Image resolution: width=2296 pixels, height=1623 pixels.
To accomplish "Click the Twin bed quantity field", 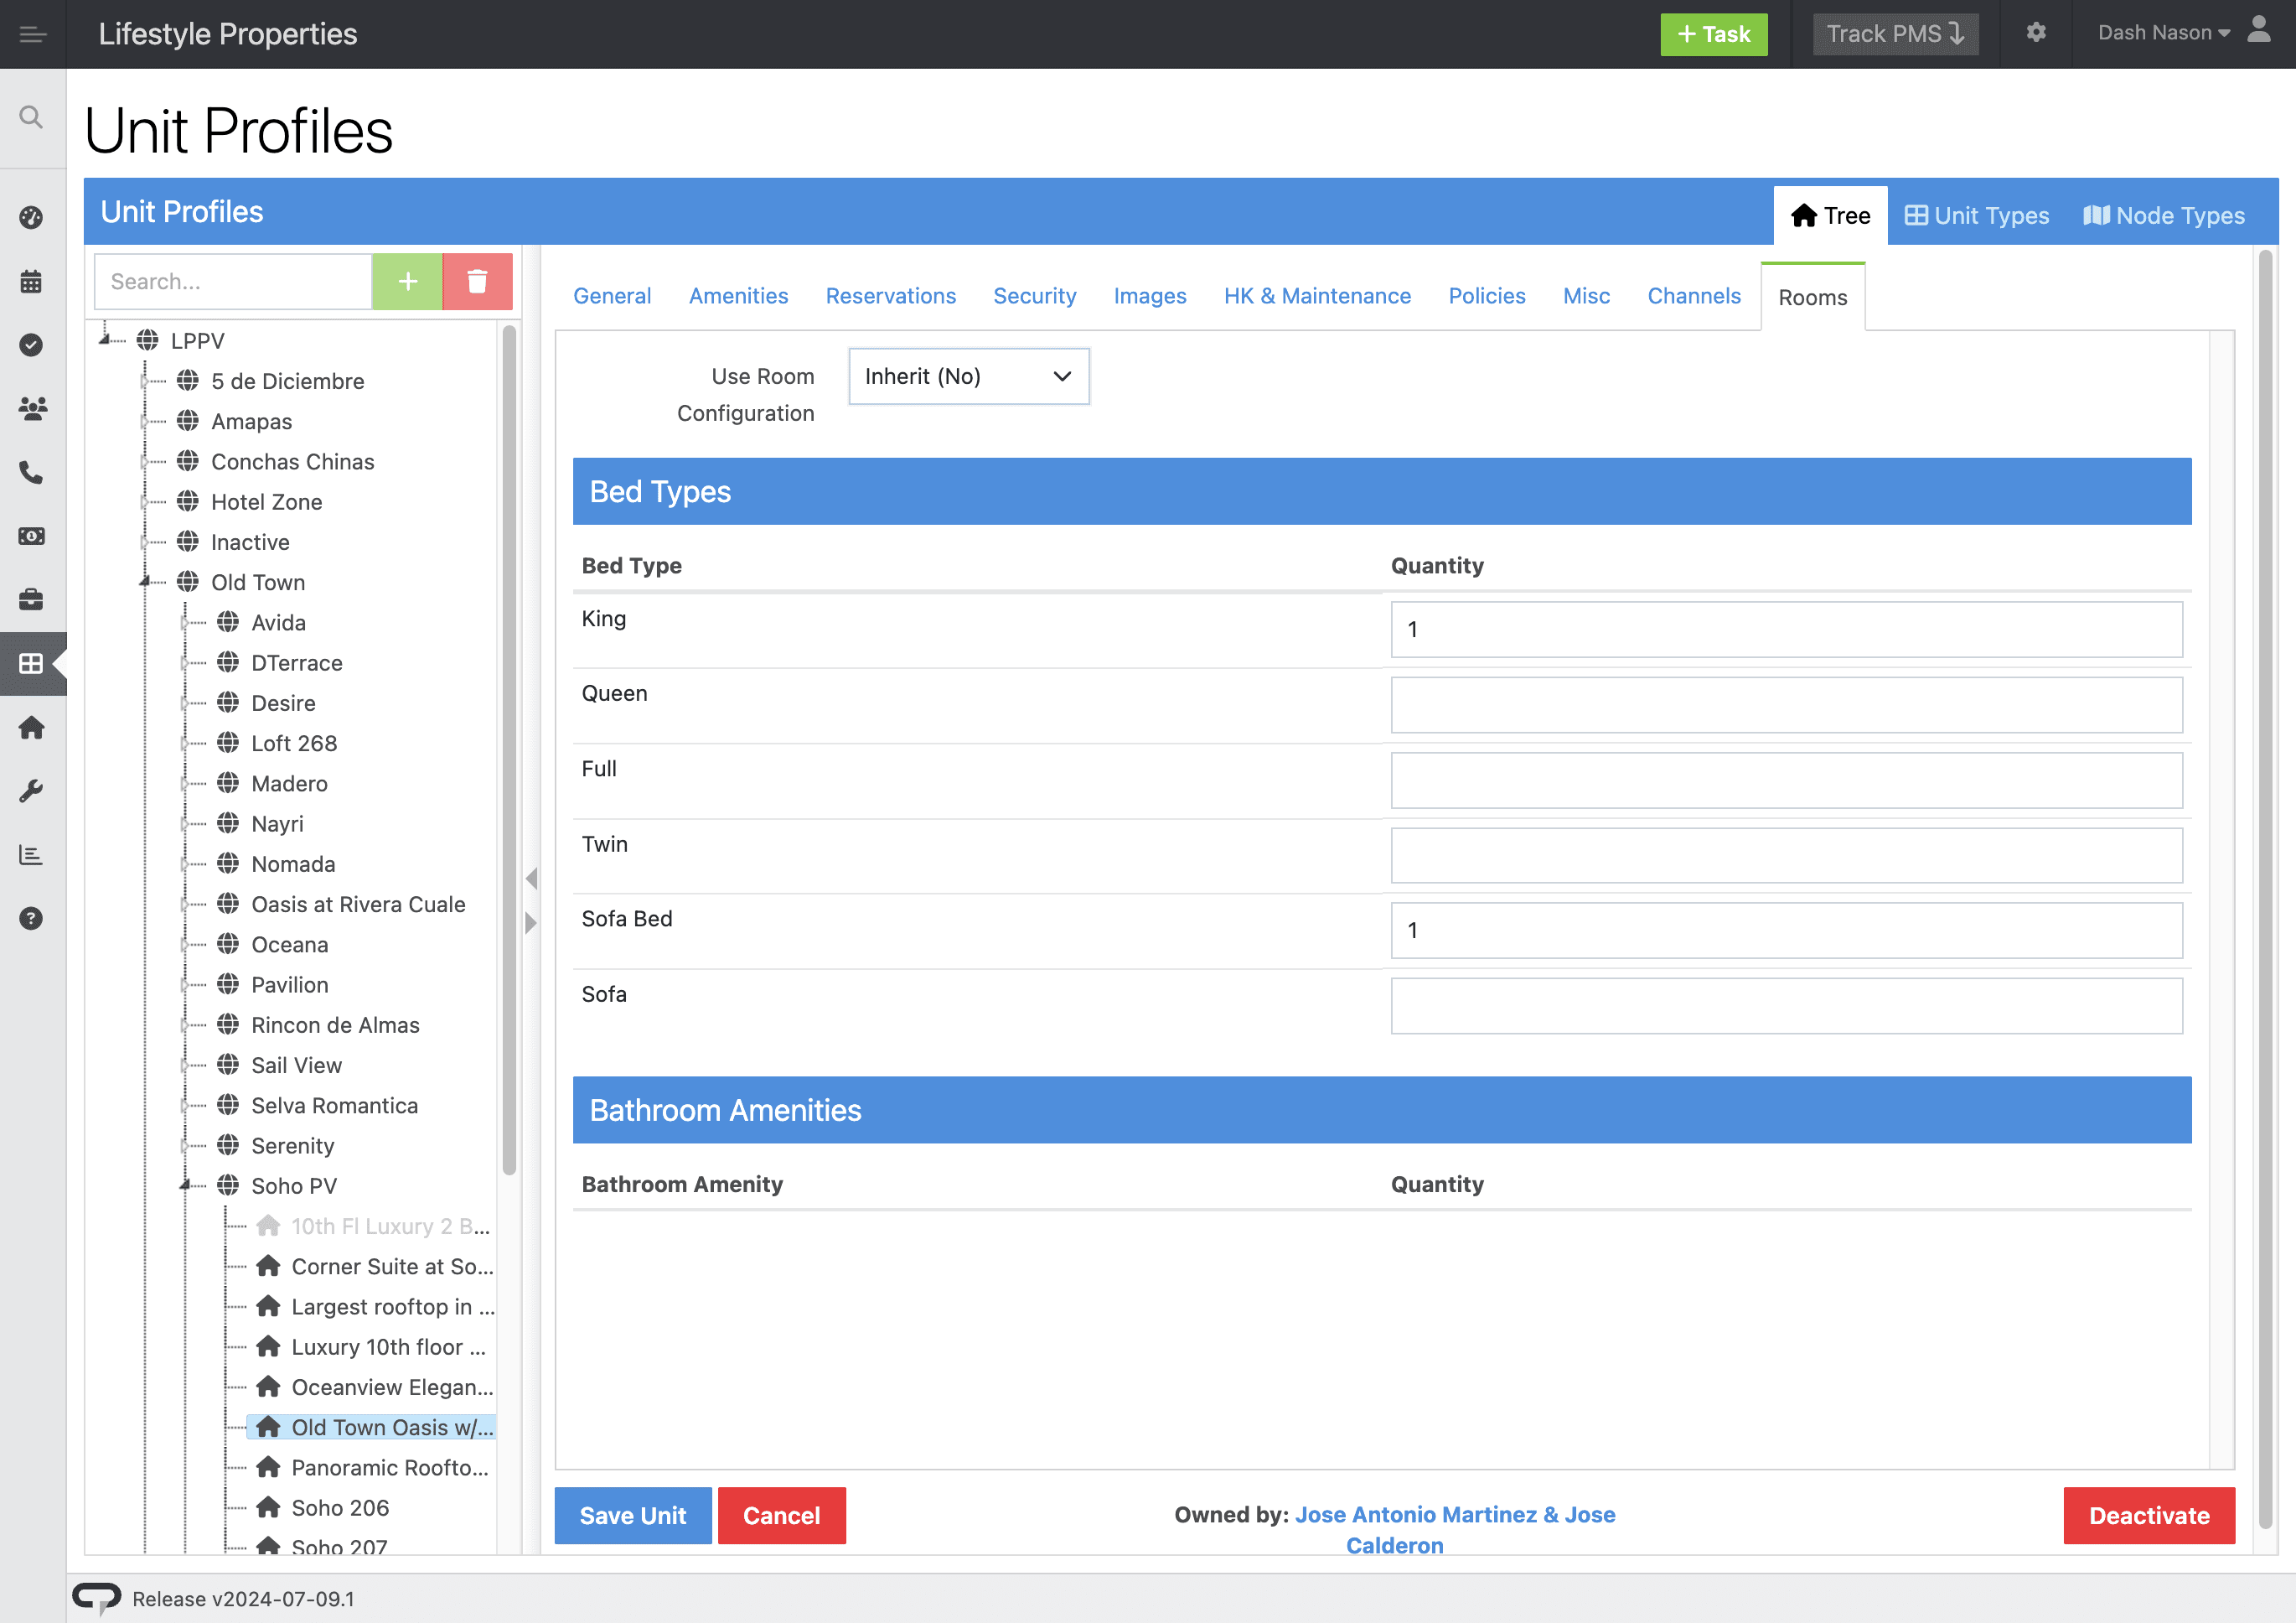I will click(x=1786, y=856).
